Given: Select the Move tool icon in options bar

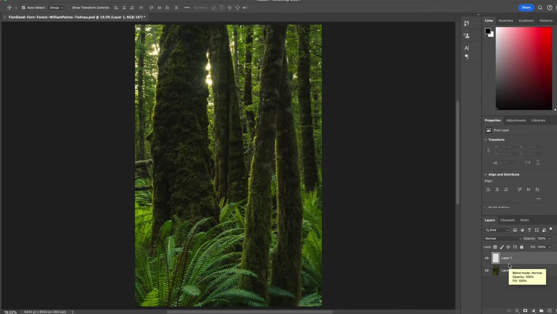Looking at the screenshot, I should pyautogui.click(x=9, y=7).
